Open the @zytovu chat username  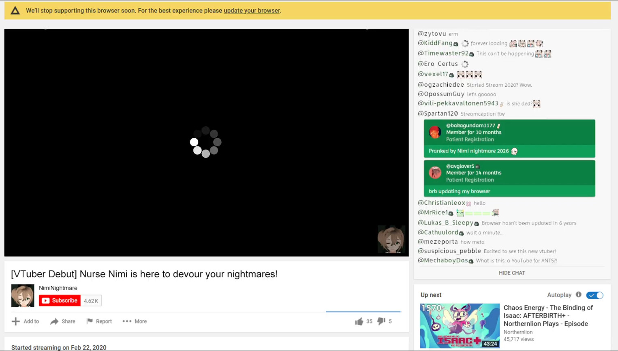pos(432,34)
